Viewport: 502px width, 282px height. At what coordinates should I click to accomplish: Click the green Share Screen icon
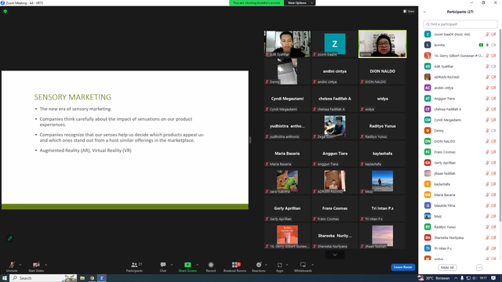click(187, 265)
